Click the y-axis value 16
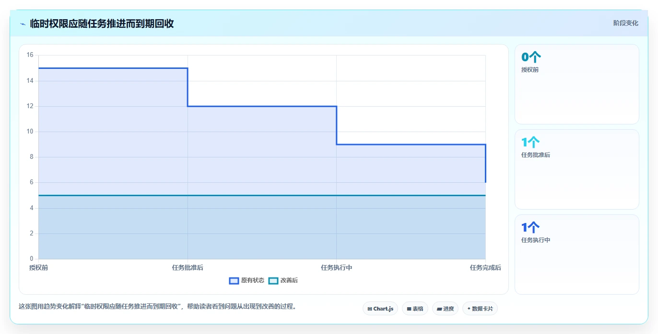Viewport: 658px width, 334px height. pos(30,55)
